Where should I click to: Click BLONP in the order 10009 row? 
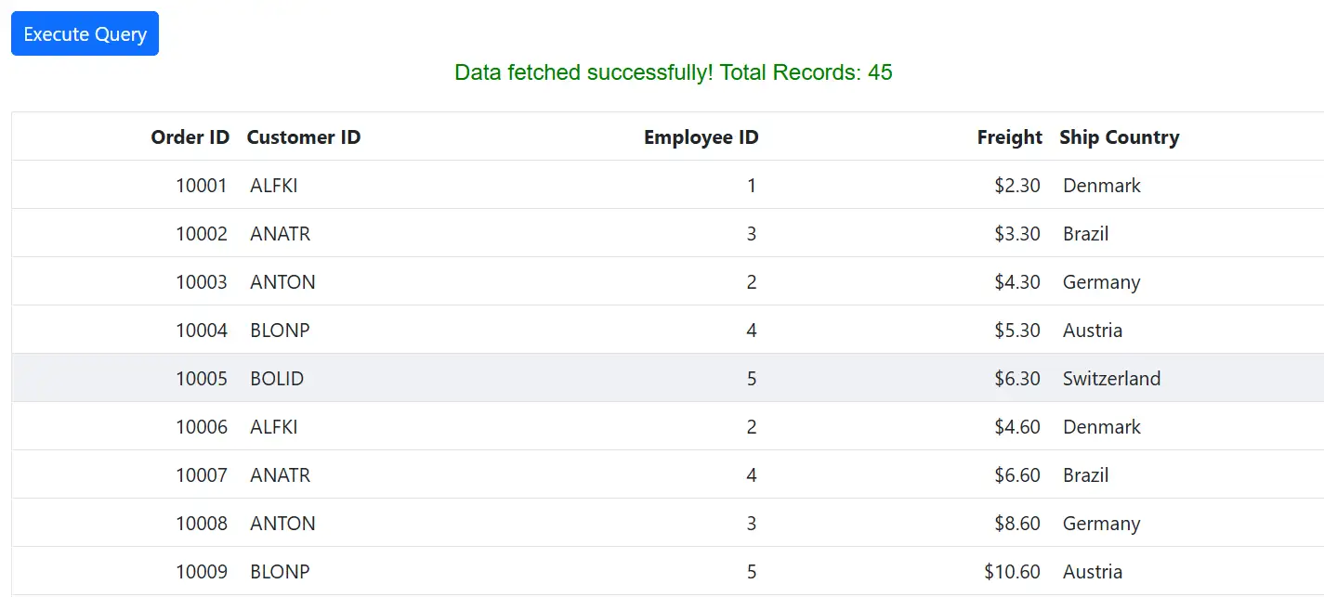(x=280, y=572)
